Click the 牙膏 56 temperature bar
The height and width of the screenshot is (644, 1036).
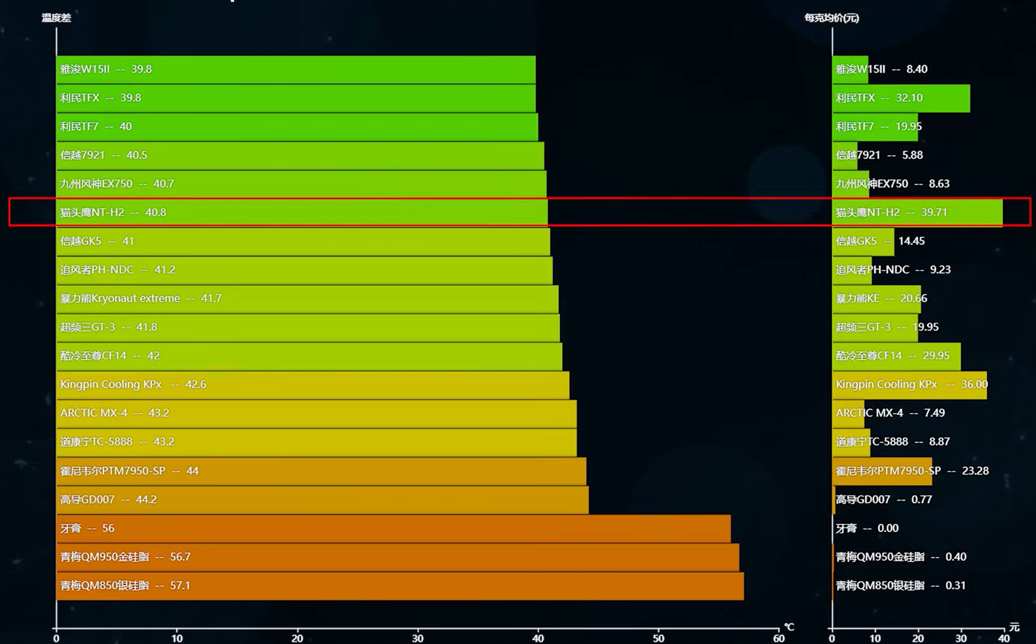pyautogui.click(x=393, y=528)
